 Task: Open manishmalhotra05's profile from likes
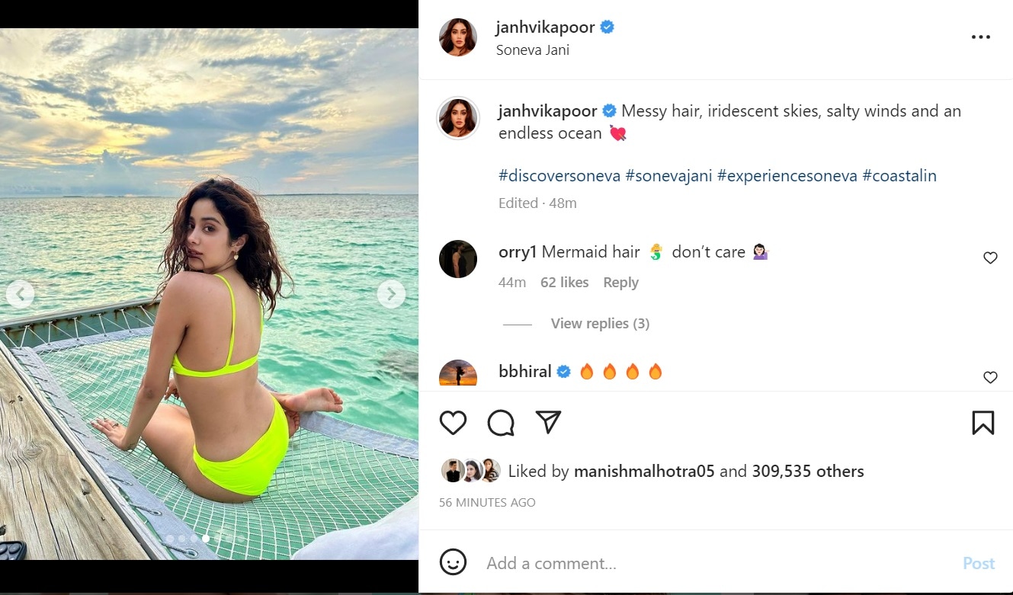644,472
